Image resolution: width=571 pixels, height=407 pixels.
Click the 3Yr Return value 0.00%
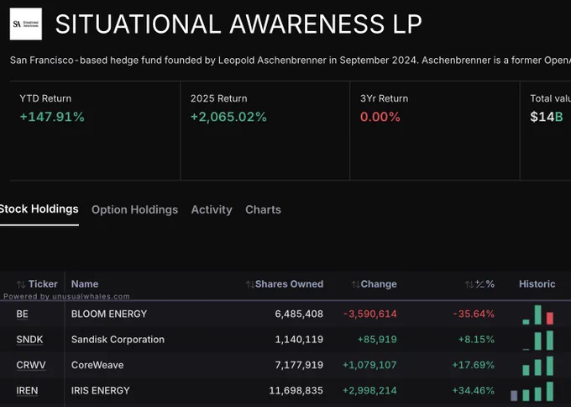coord(380,117)
